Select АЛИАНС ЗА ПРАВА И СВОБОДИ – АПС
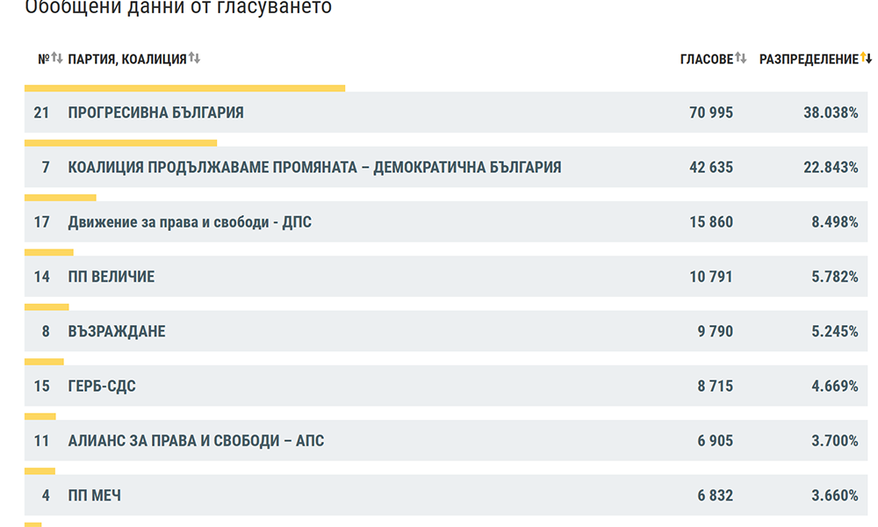 (x=446, y=441)
